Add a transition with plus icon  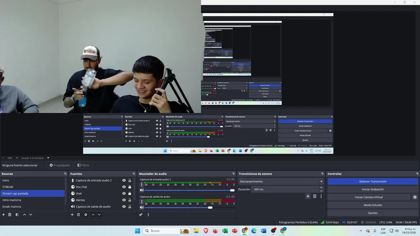click(x=308, y=196)
